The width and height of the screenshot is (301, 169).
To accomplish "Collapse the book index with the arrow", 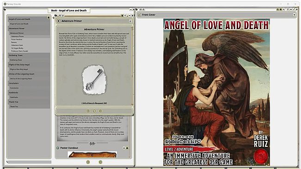I will [x=53, y=18].
